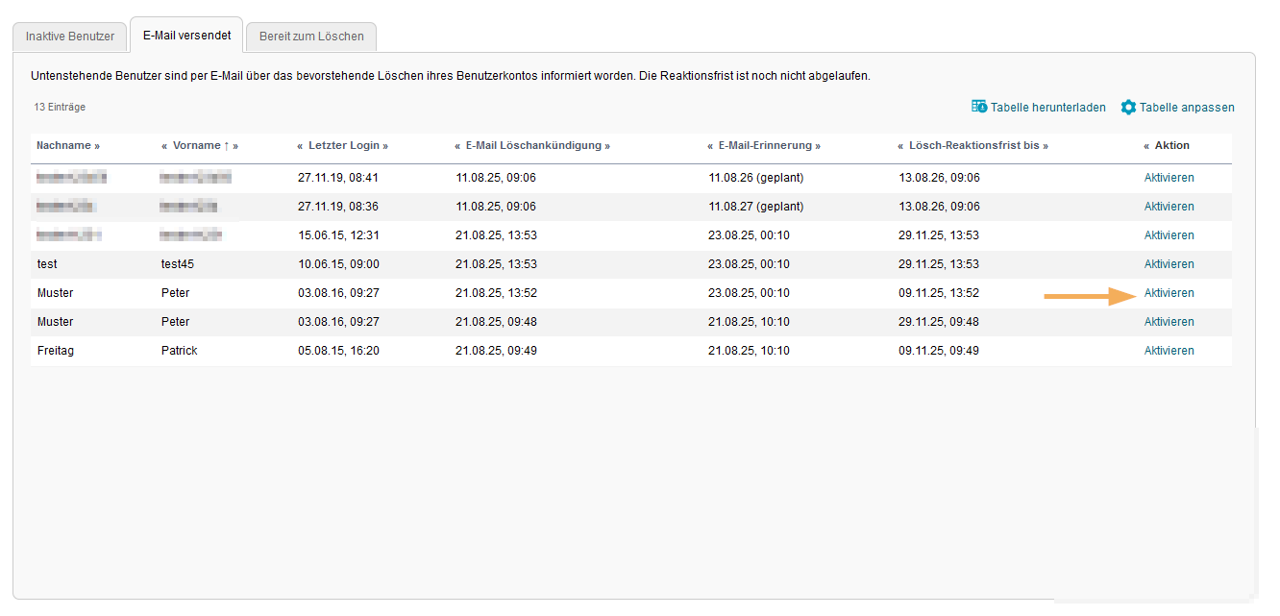Click the E-Mail Löschankündigung column header
Screen dimensions: 1280x616
tap(533, 145)
